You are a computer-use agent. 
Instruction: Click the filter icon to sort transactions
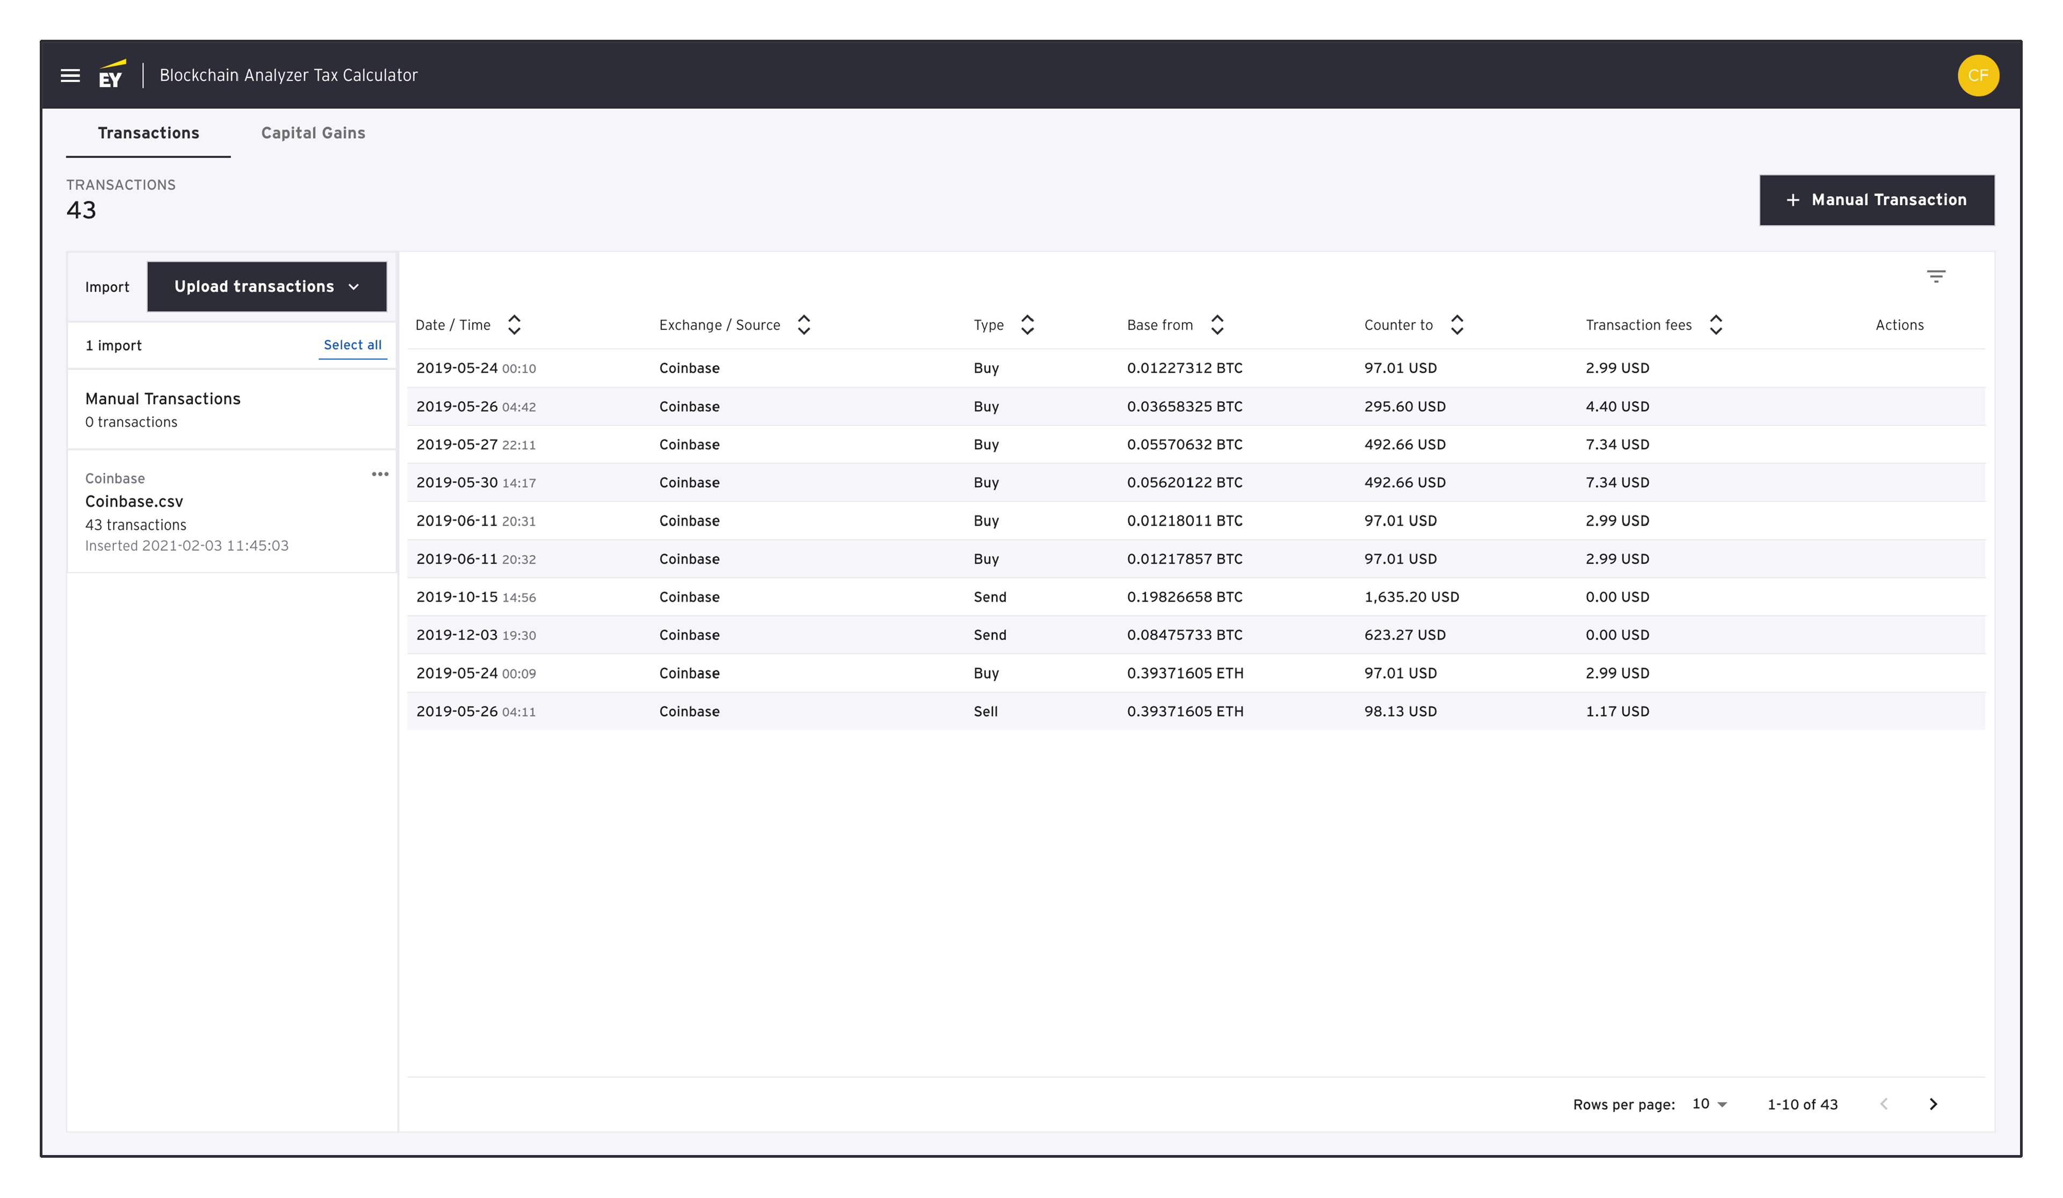coord(1936,275)
